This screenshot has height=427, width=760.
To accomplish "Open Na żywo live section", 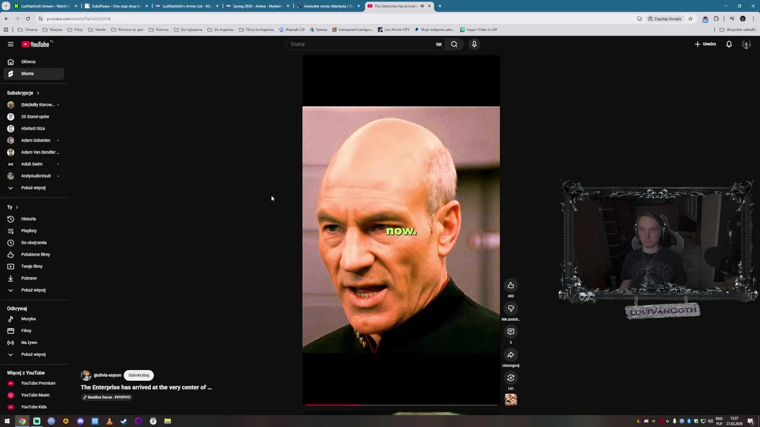I will coord(33,343).
